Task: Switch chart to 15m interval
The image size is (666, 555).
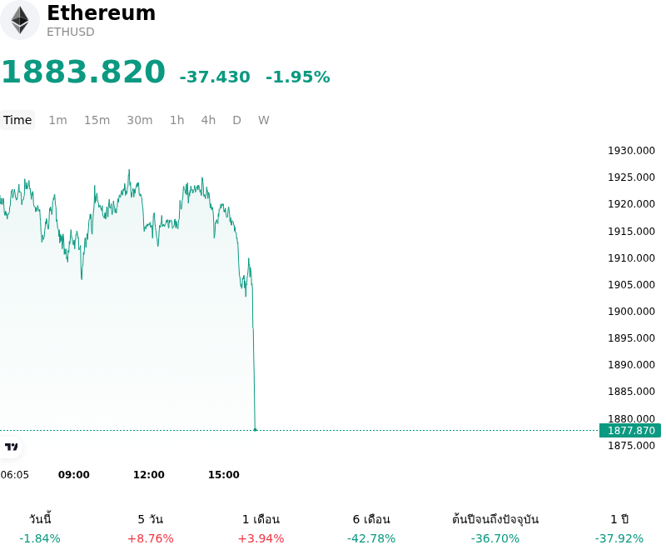Action: pyautogui.click(x=97, y=120)
